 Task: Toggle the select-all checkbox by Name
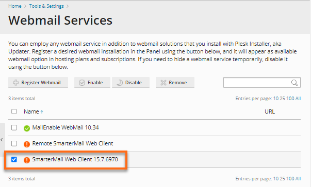pos(14,111)
